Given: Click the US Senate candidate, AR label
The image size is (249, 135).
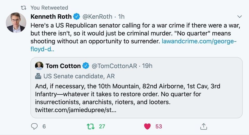Looking at the screenshot, I should (x=79, y=76).
